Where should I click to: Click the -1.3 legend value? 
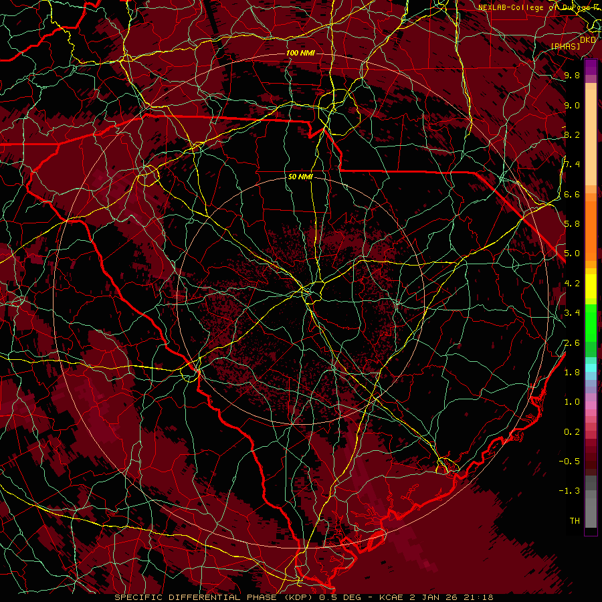pyautogui.click(x=569, y=491)
